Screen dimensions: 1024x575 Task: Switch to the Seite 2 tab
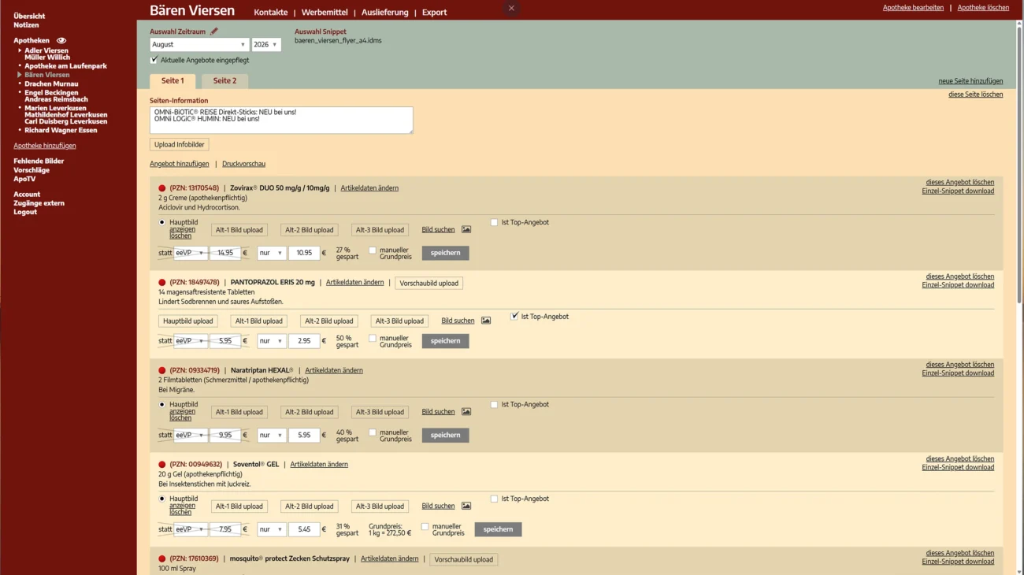point(224,81)
